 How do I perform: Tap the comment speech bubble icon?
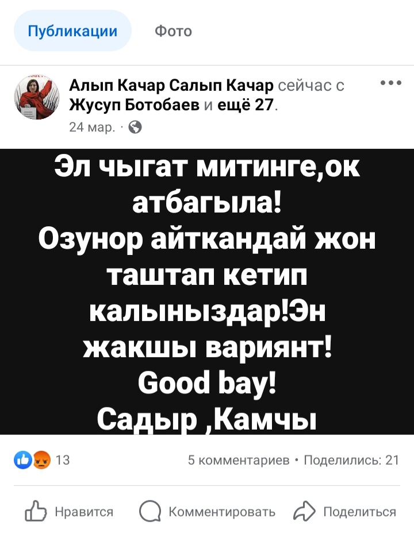150,511
